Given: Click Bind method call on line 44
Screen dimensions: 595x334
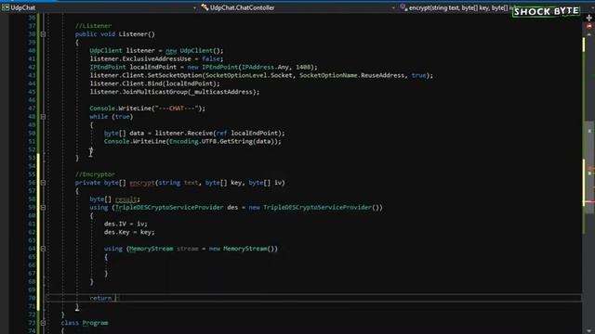Looking at the screenshot, I should tap(155, 83).
